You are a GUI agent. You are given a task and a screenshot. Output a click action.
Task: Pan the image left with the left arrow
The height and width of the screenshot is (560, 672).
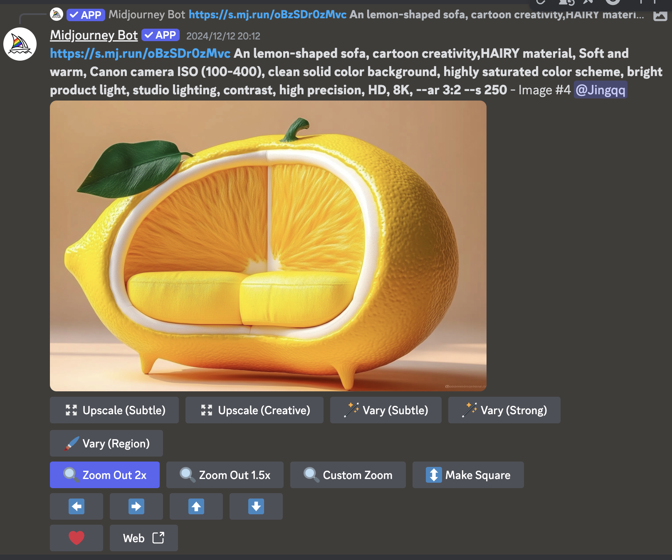pos(77,506)
